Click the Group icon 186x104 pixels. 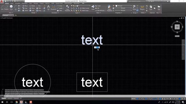[134, 7]
